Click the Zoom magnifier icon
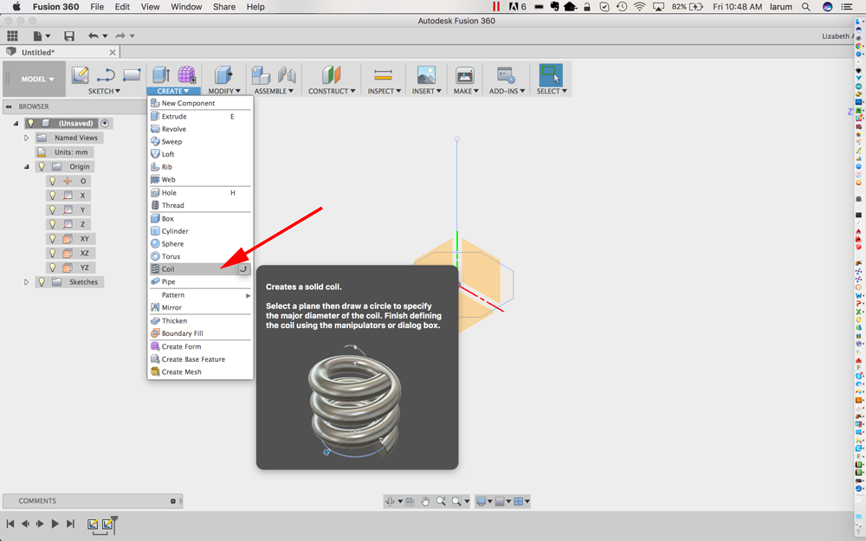The height and width of the screenshot is (541, 866). 441,501
